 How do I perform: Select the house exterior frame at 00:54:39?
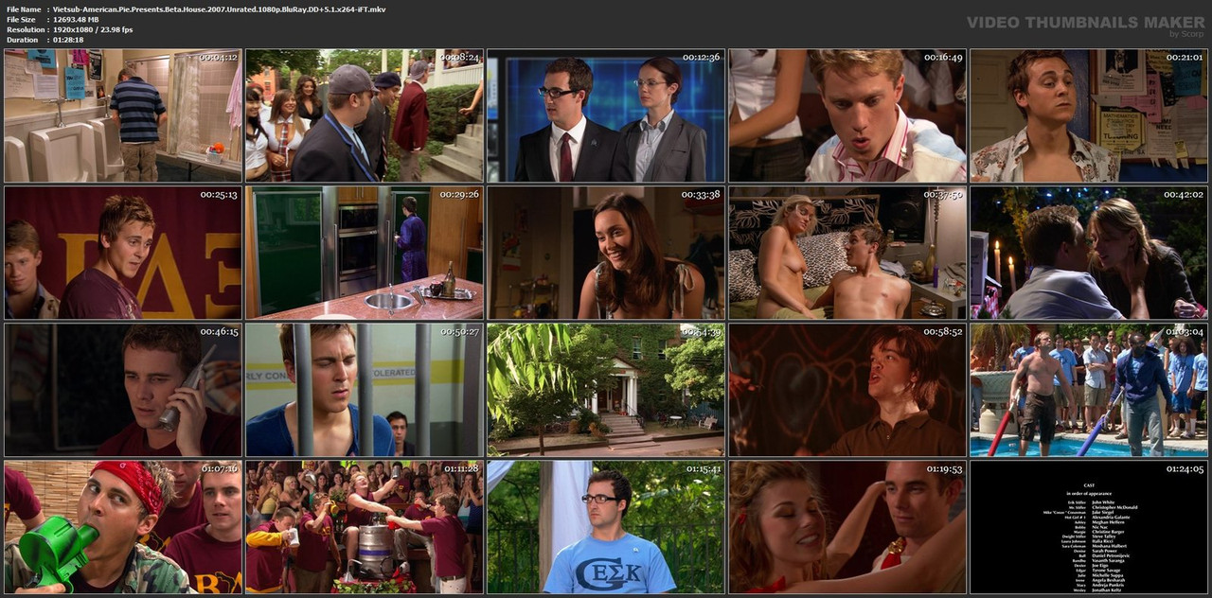coord(606,390)
